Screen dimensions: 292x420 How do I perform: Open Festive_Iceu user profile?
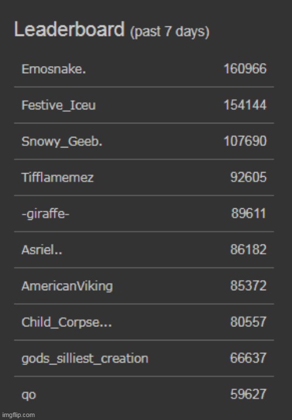coord(58,105)
